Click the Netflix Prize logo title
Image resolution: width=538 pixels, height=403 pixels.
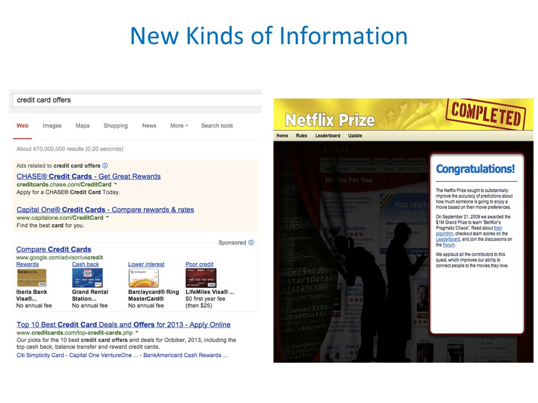click(330, 120)
